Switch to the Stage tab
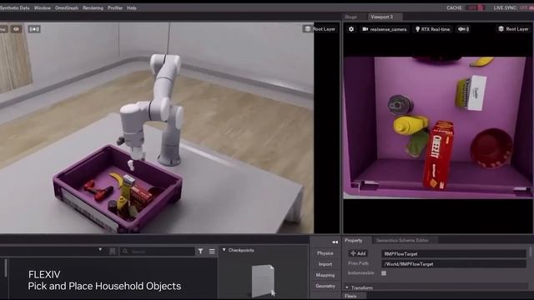 click(350, 17)
